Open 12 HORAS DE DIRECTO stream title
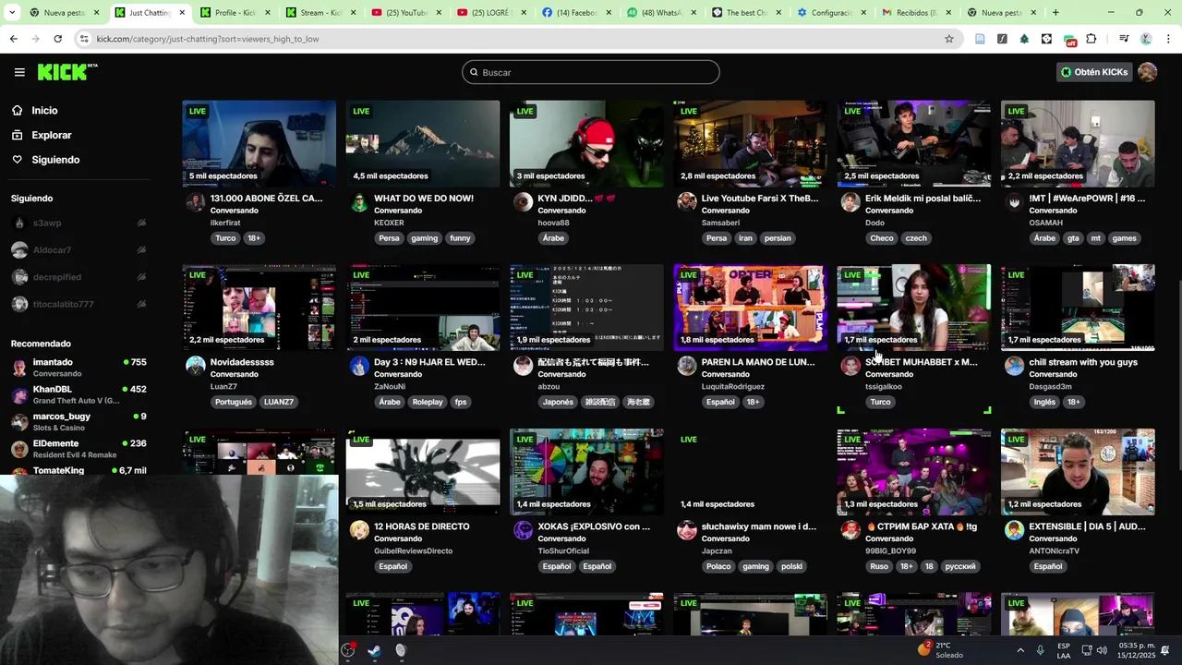1182x665 pixels. pyautogui.click(x=422, y=526)
